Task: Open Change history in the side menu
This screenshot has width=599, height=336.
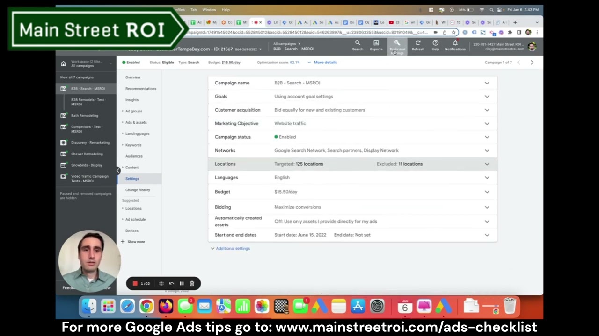Action: point(138,190)
